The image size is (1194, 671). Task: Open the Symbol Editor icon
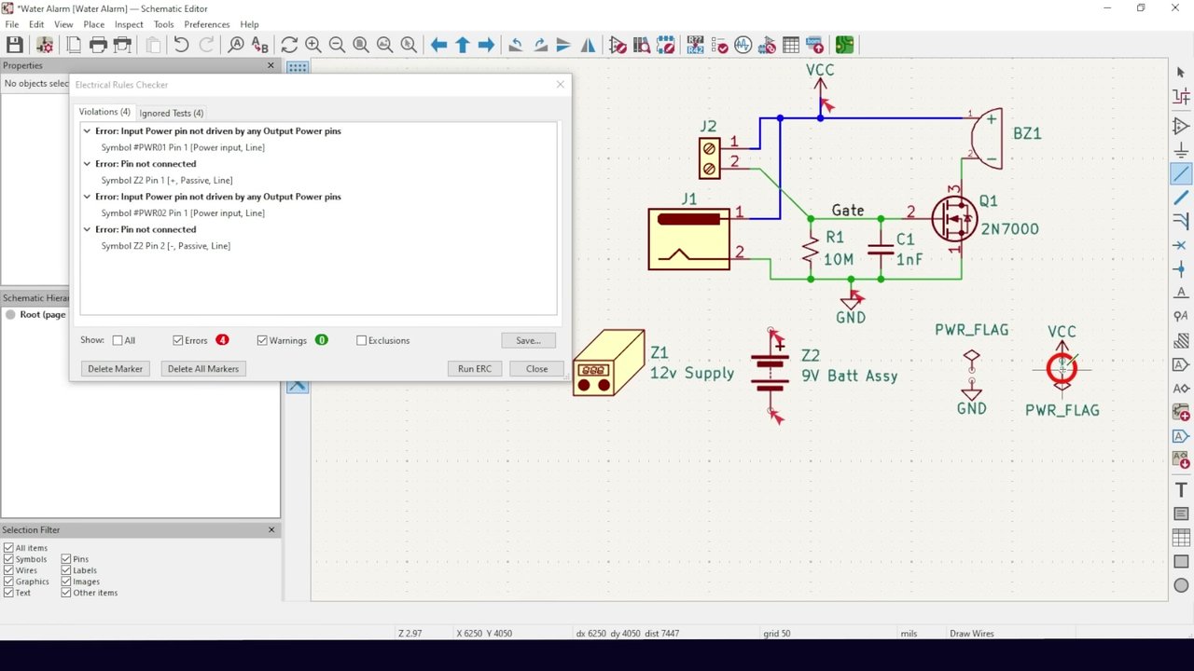coord(618,45)
